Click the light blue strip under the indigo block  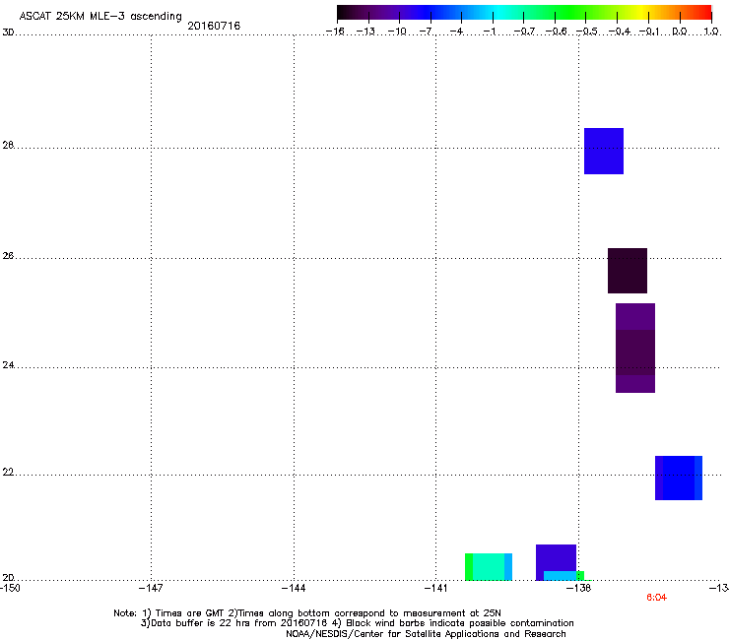tap(561, 576)
